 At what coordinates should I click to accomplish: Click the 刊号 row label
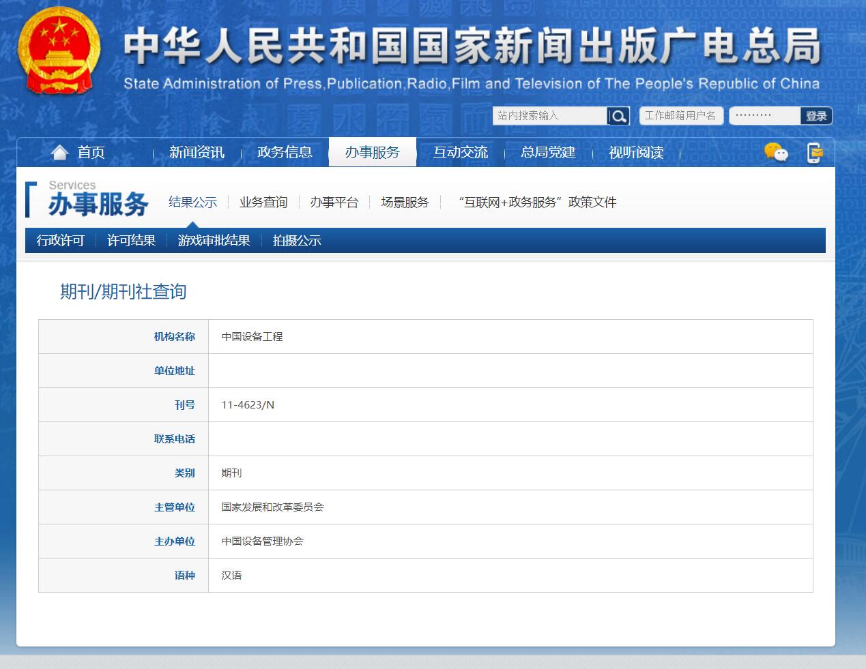(185, 405)
